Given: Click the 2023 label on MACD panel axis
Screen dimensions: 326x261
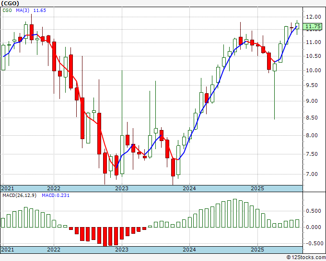Looking at the screenshot, I should click(x=122, y=250).
